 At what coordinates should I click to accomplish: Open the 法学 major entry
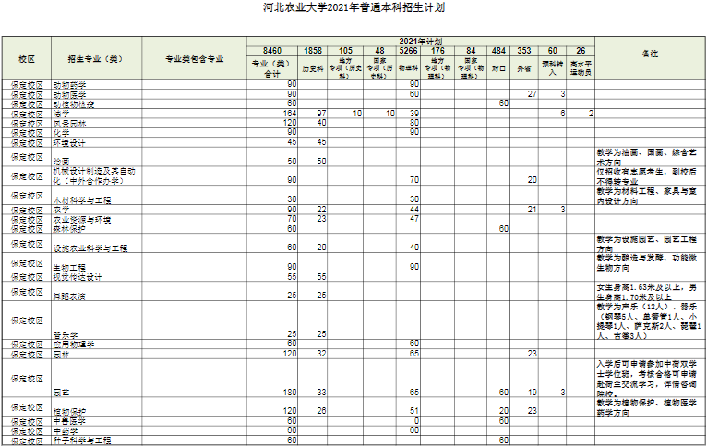[61, 114]
